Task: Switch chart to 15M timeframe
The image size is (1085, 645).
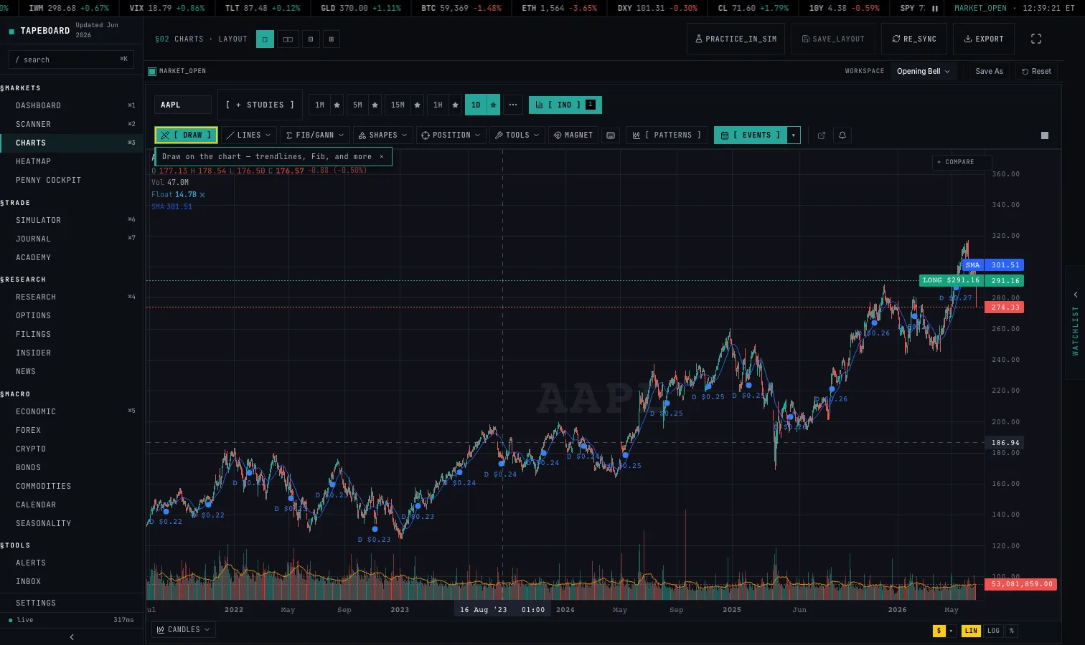Action: pos(398,105)
